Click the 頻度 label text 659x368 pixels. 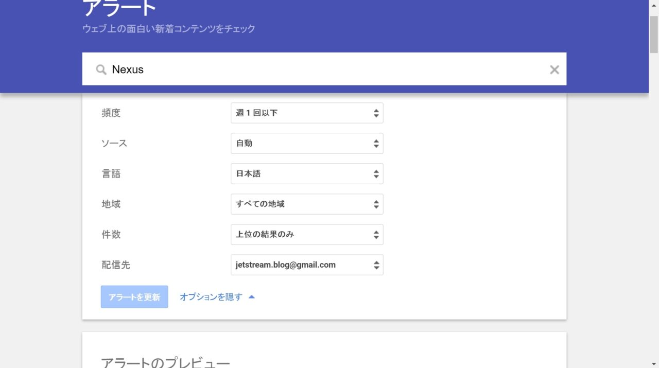tap(111, 113)
